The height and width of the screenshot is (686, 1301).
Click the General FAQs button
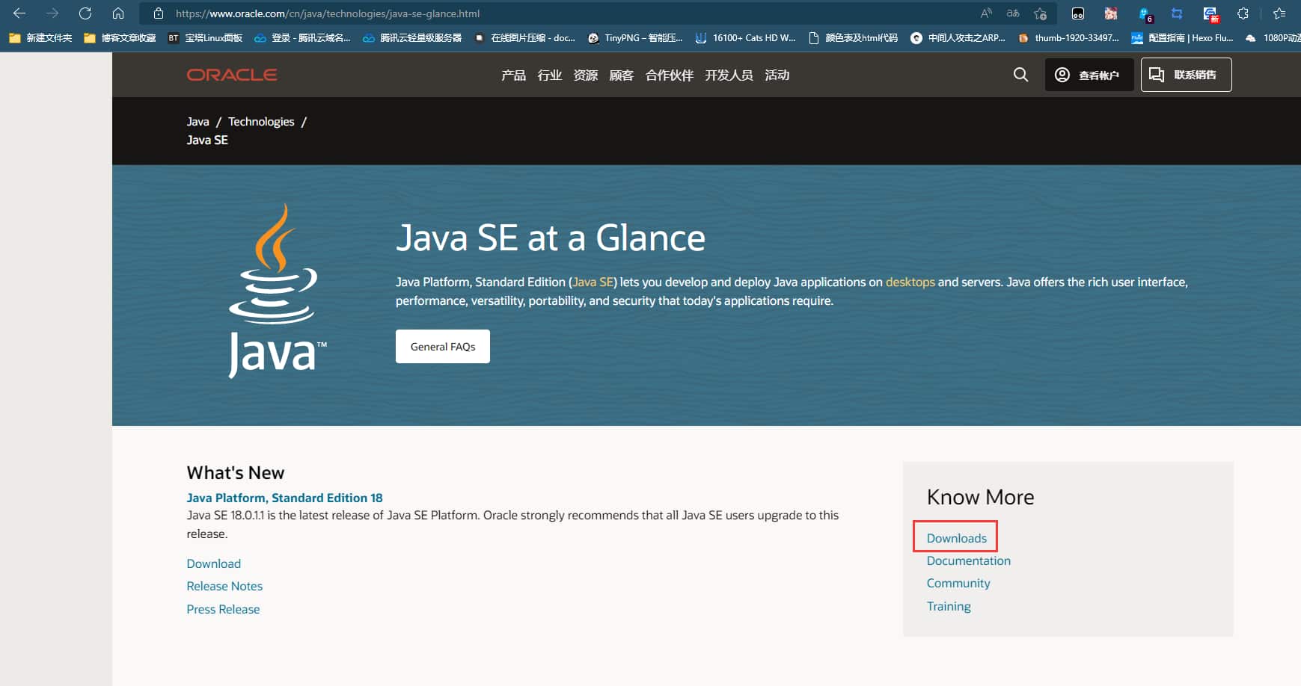click(443, 347)
